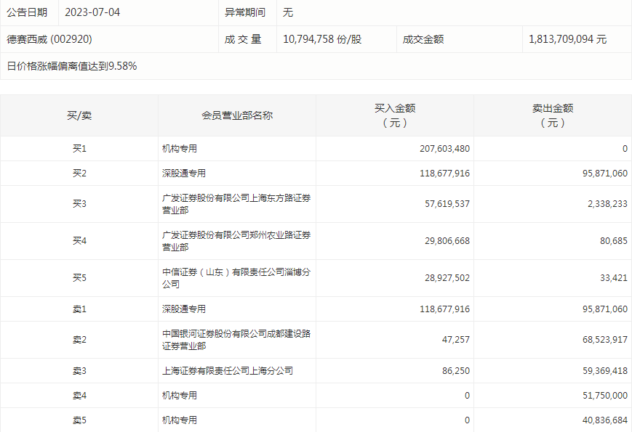Viewport: 632px width, 432px height.
Task: Click 广发证券 郑州农业路证券营业部 name
Action: click(x=236, y=241)
